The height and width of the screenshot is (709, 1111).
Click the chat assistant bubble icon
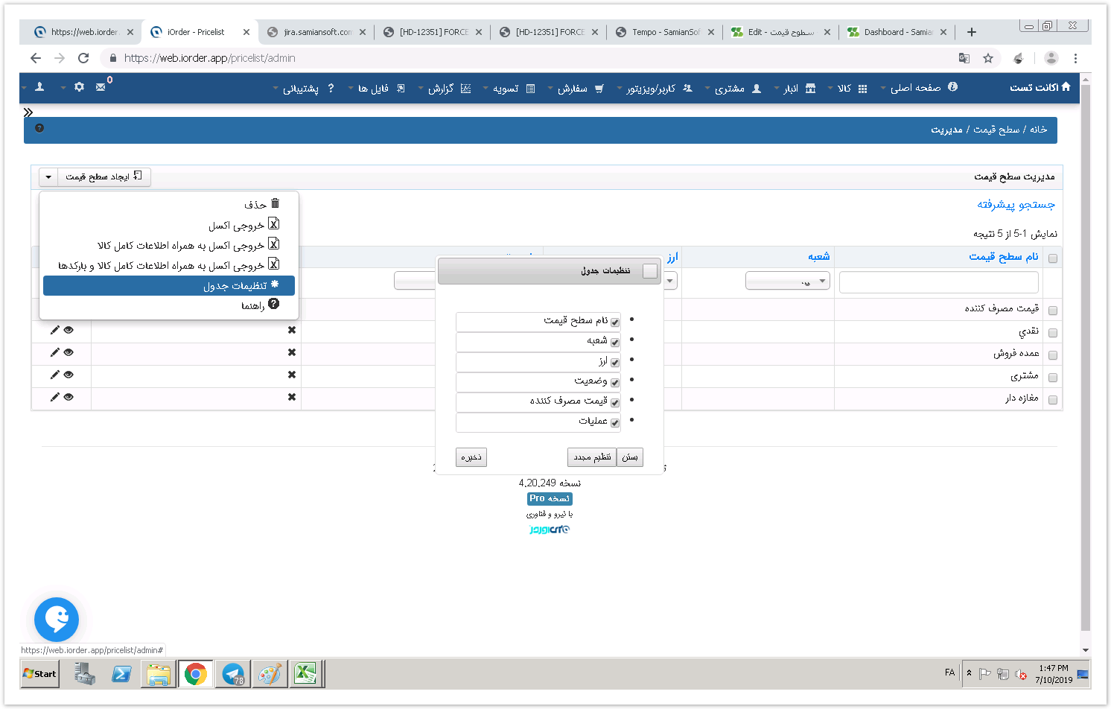click(x=57, y=619)
